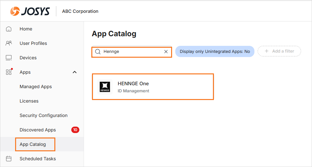
Task: Open User Profiles page
Action: click(x=33, y=43)
